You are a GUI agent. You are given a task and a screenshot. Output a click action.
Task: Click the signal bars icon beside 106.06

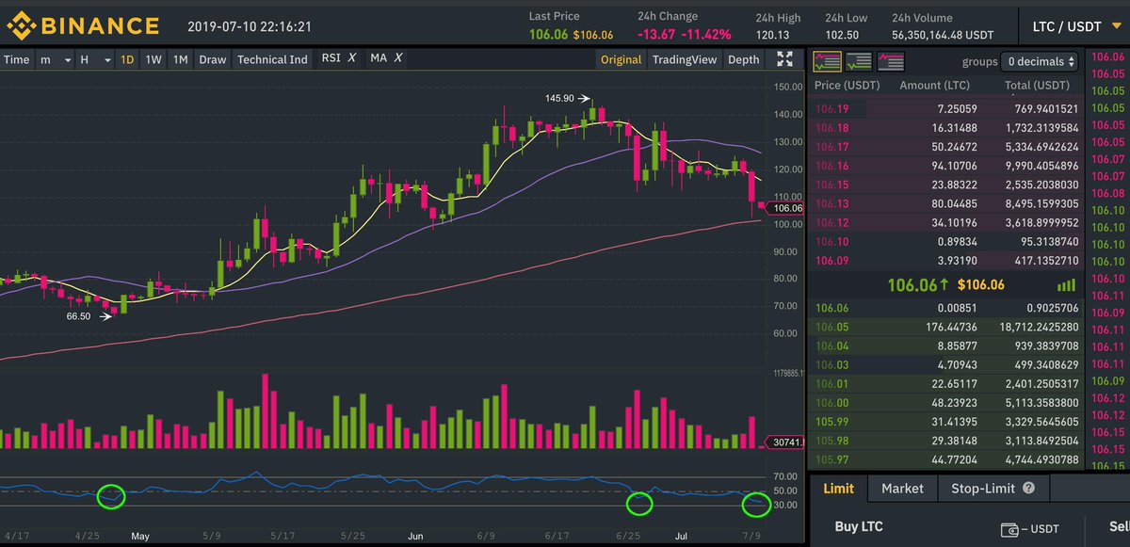(1066, 285)
